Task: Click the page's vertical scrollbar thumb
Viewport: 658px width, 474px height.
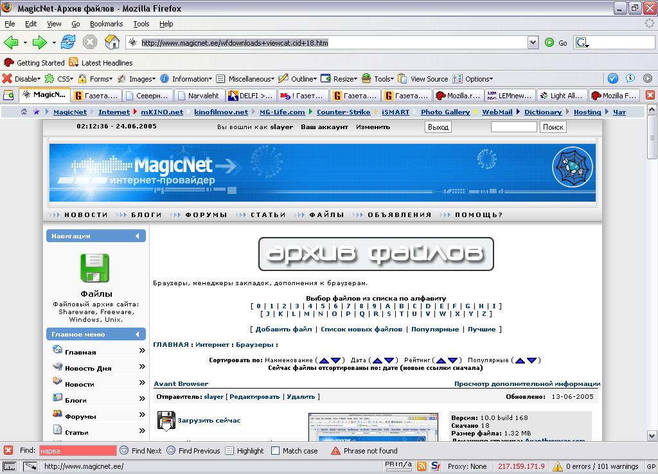Action: click(652, 137)
